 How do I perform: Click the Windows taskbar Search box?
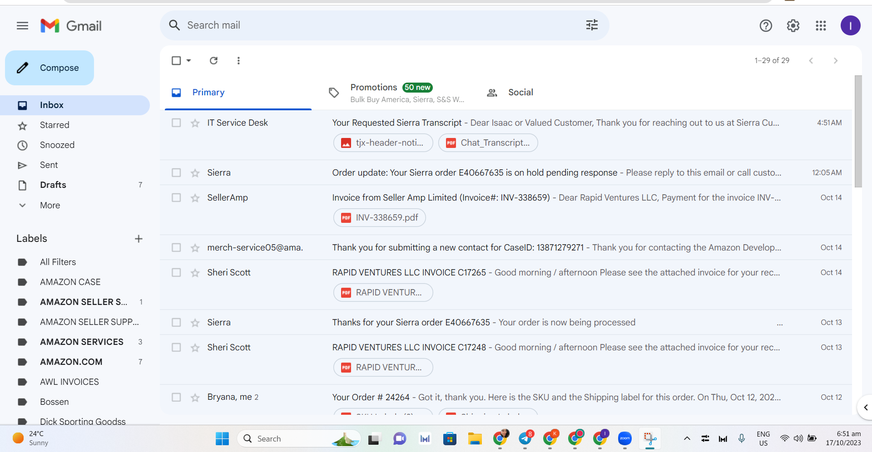(x=299, y=439)
